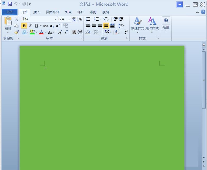Open Quick Styles gallery
The image size is (207, 170).
138,25
